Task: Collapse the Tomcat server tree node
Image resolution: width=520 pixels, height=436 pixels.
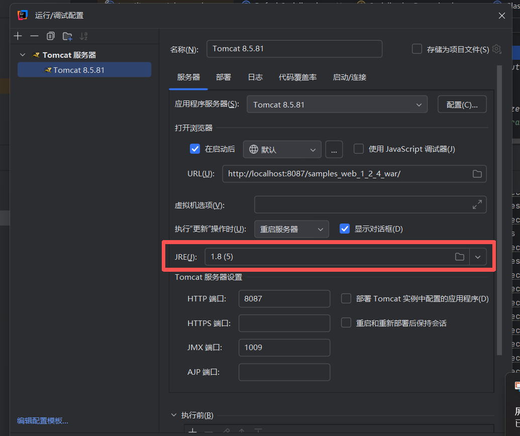Action: (23, 55)
